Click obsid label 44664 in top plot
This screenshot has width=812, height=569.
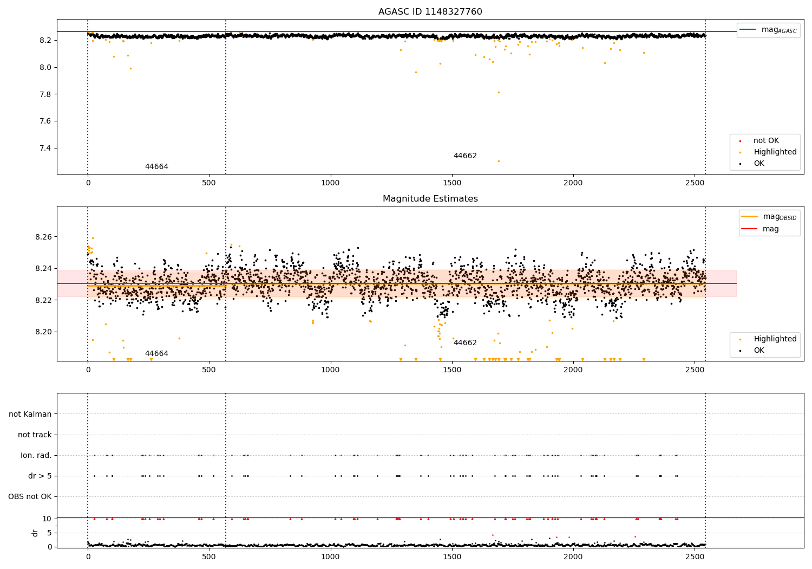(x=156, y=167)
